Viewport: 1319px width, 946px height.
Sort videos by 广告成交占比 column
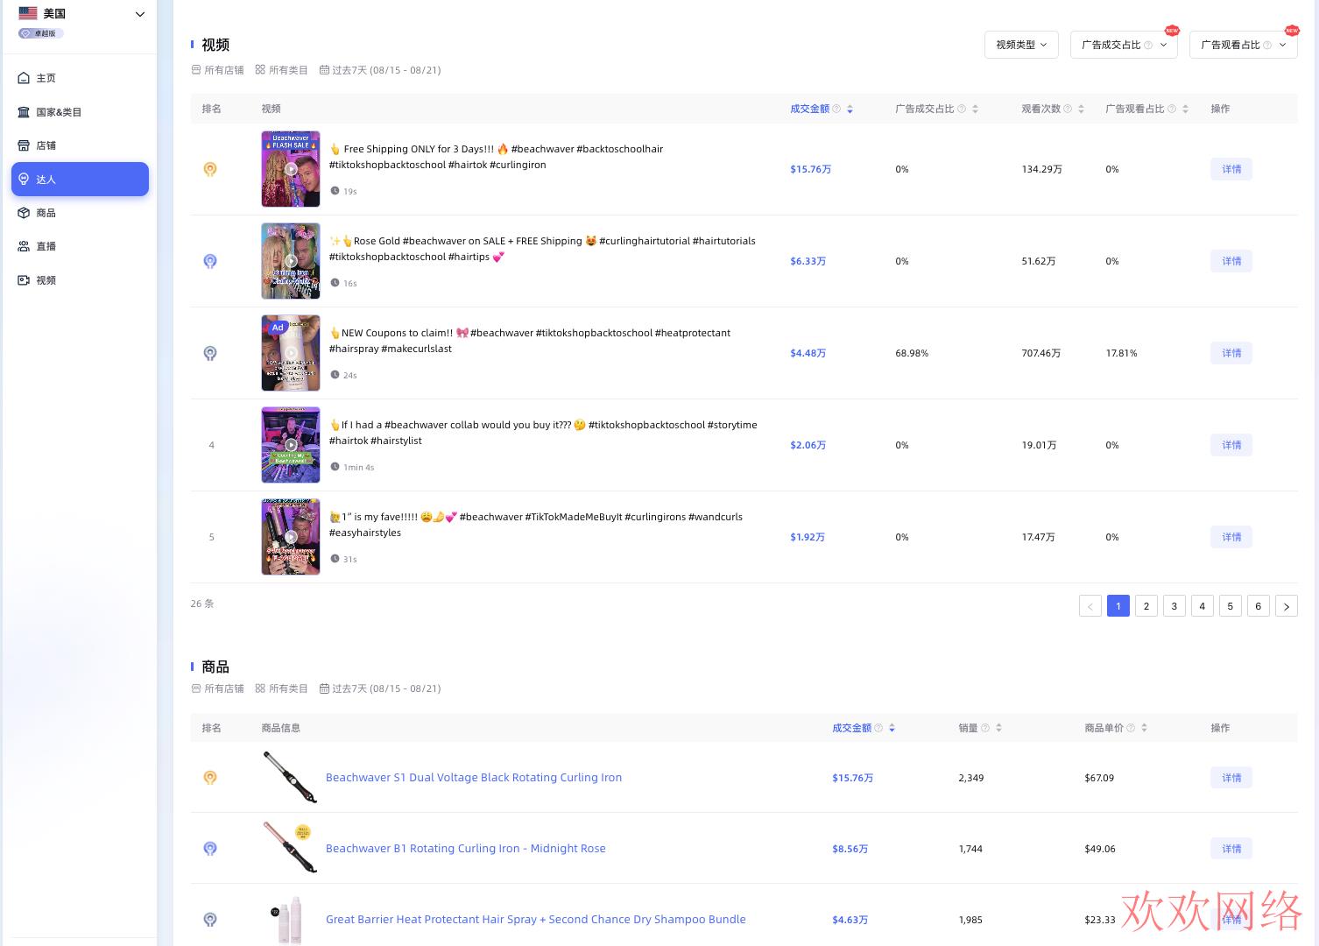[975, 109]
